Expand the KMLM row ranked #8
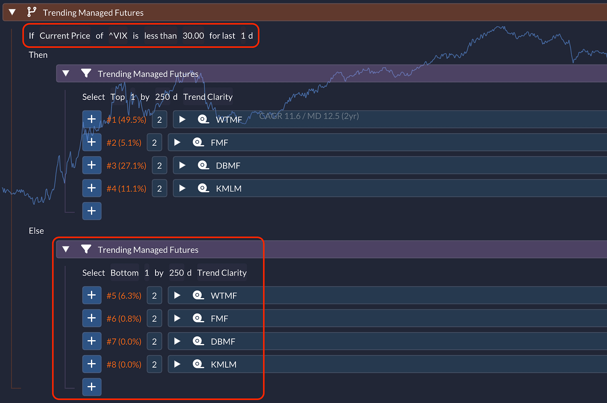The height and width of the screenshot is (403, 607). 177,364
